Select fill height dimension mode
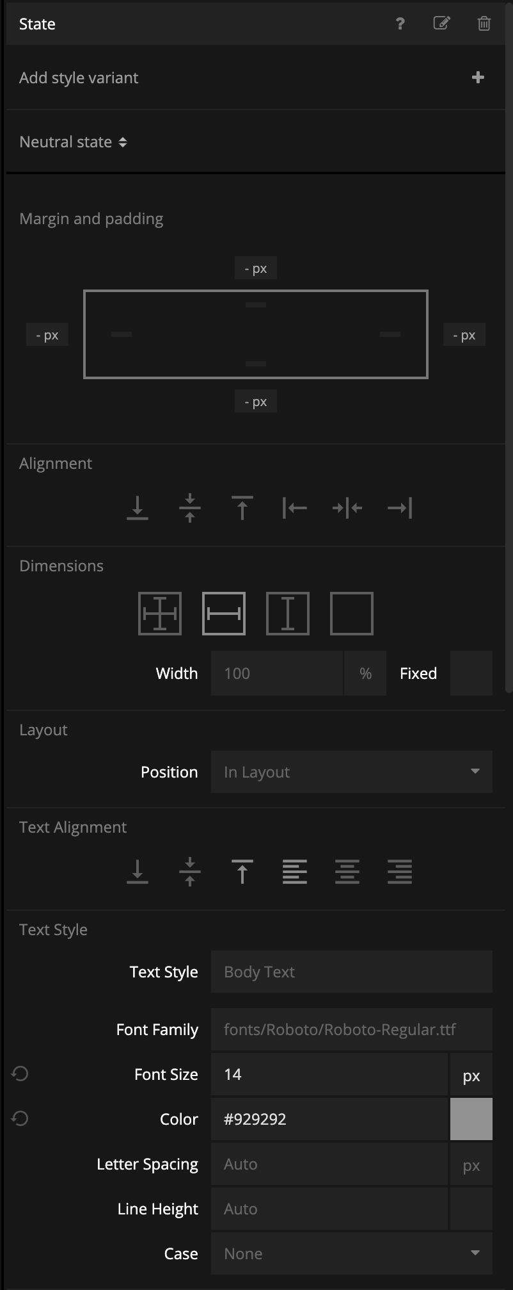Image resolution: width=513 pixels, height=1290 pixels. pos(288,614)
